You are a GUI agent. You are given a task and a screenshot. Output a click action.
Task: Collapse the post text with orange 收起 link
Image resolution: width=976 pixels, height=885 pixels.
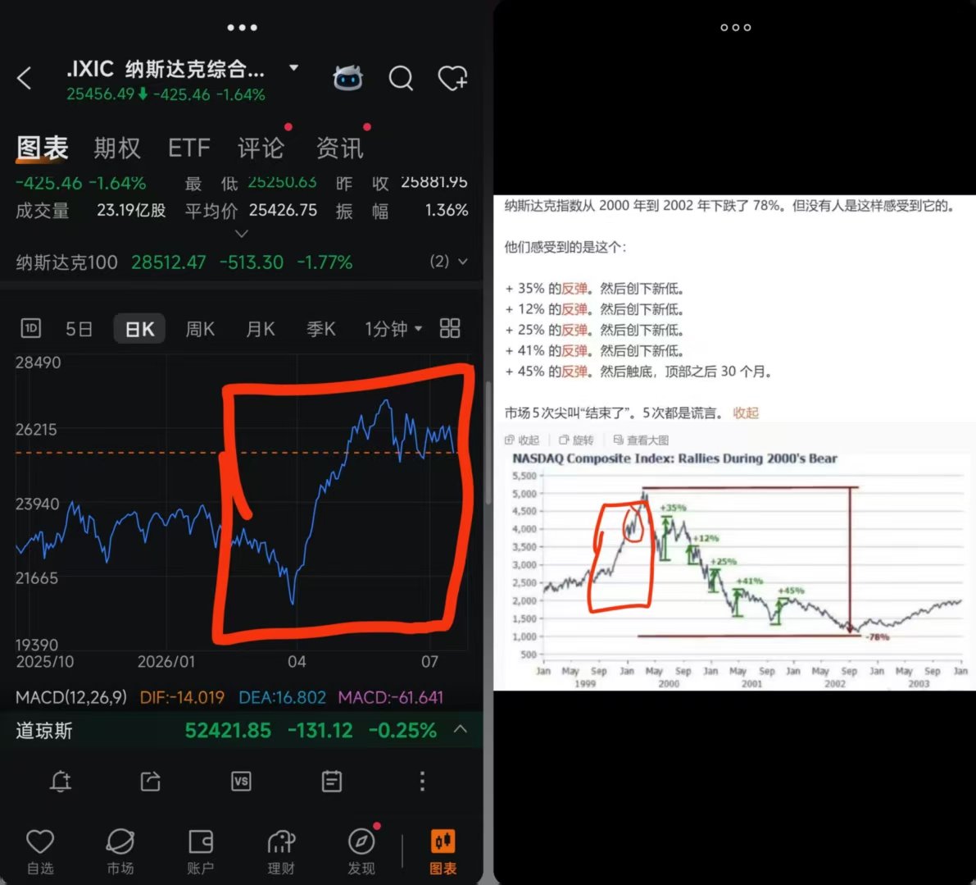tap(746, 413)
